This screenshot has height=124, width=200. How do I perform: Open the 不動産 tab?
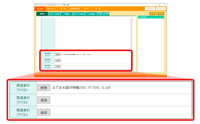pyautogui.click(x=66, y=14)
